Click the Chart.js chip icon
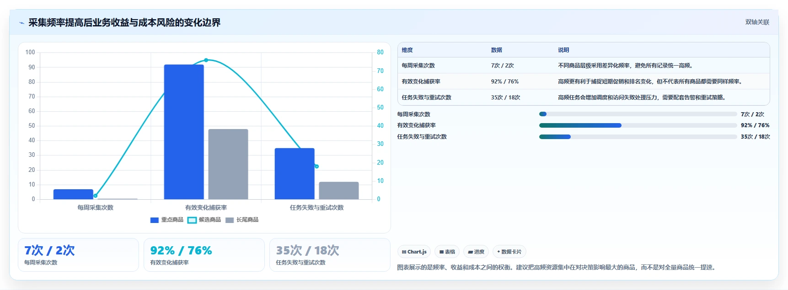This screenshot has width=788, height=290. tap(404, 252)
